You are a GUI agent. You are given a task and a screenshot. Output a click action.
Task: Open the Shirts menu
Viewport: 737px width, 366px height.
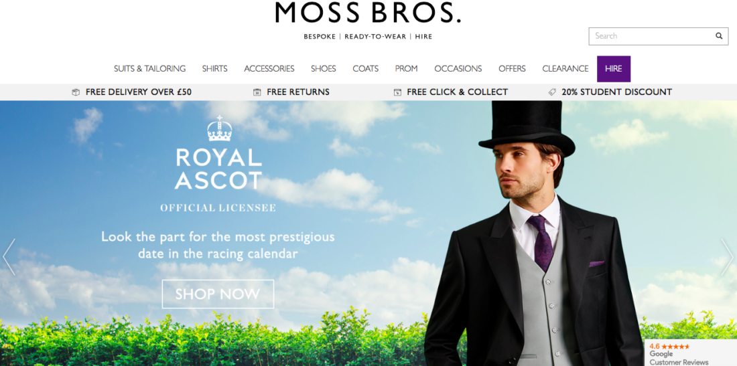215,69
